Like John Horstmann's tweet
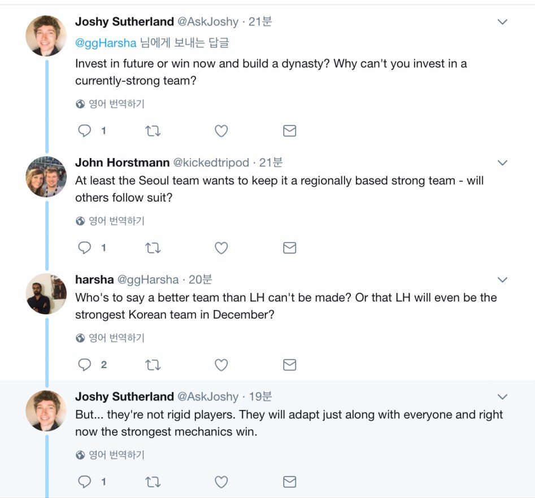 click(x=221, y=248)
